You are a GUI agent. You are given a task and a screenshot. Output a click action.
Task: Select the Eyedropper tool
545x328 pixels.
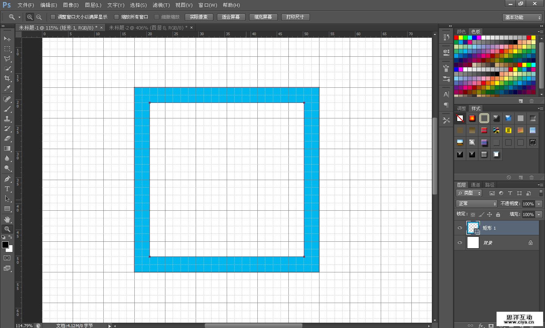click(x=7, y=89)
